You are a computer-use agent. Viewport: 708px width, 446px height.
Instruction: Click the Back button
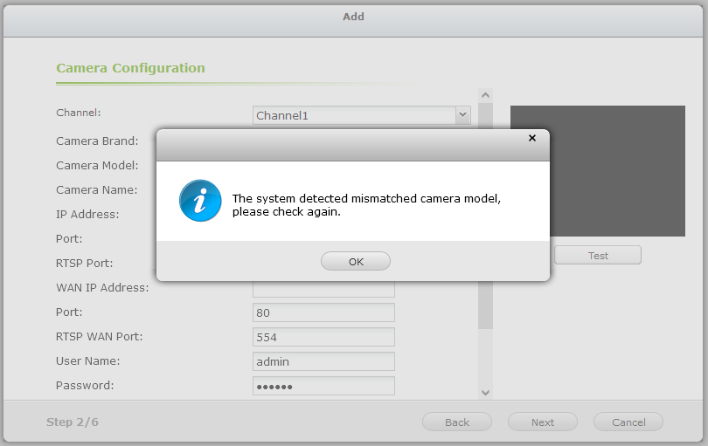pyautogui.click(x=457, y=422)
